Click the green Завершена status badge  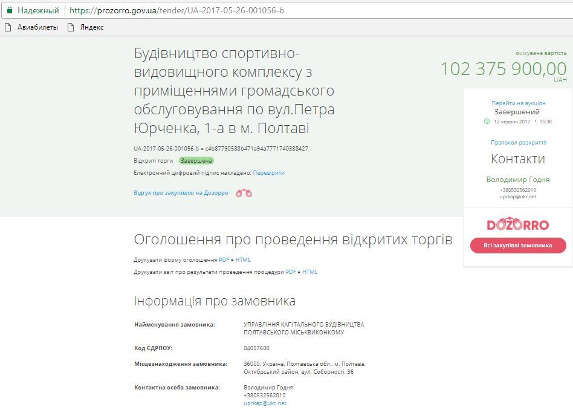tap(196, 161)
